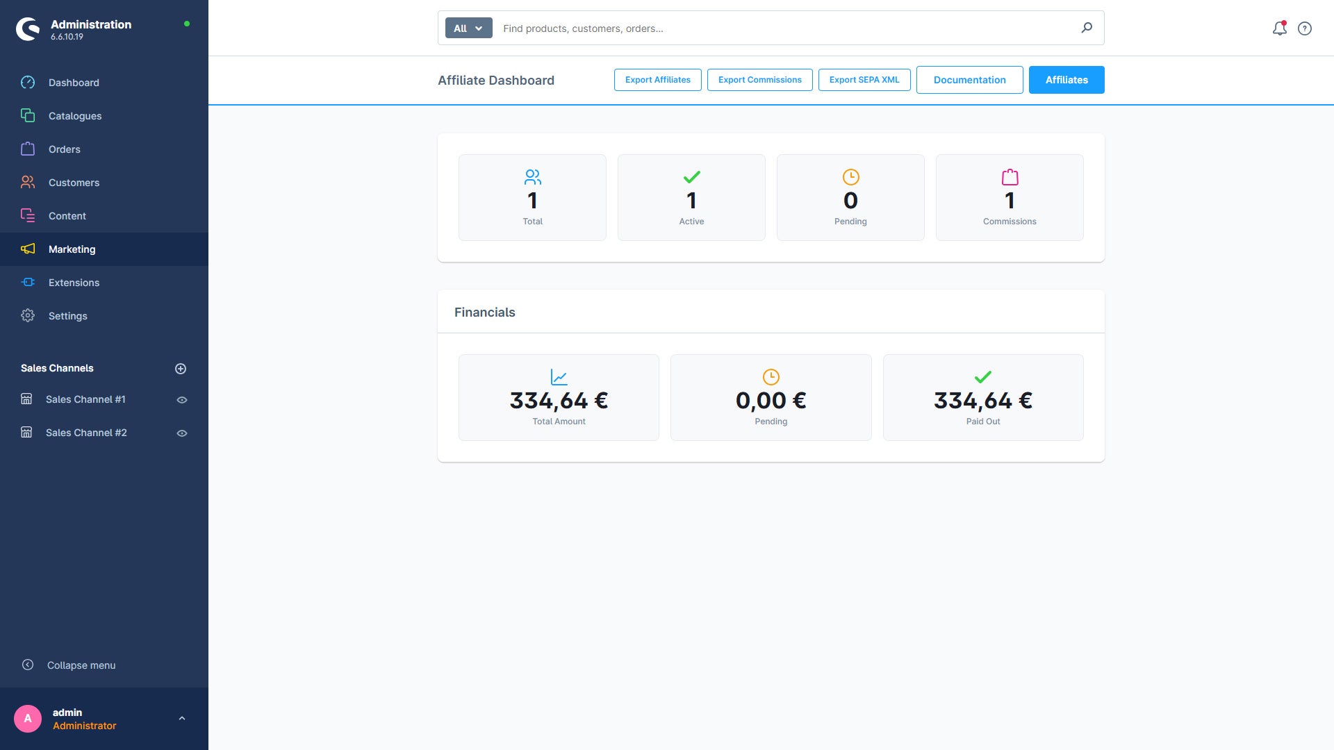The image size is (1334, 750).
Task: Show Sales Channel #2 storefront via eye icon
Action: click(182, 433)
